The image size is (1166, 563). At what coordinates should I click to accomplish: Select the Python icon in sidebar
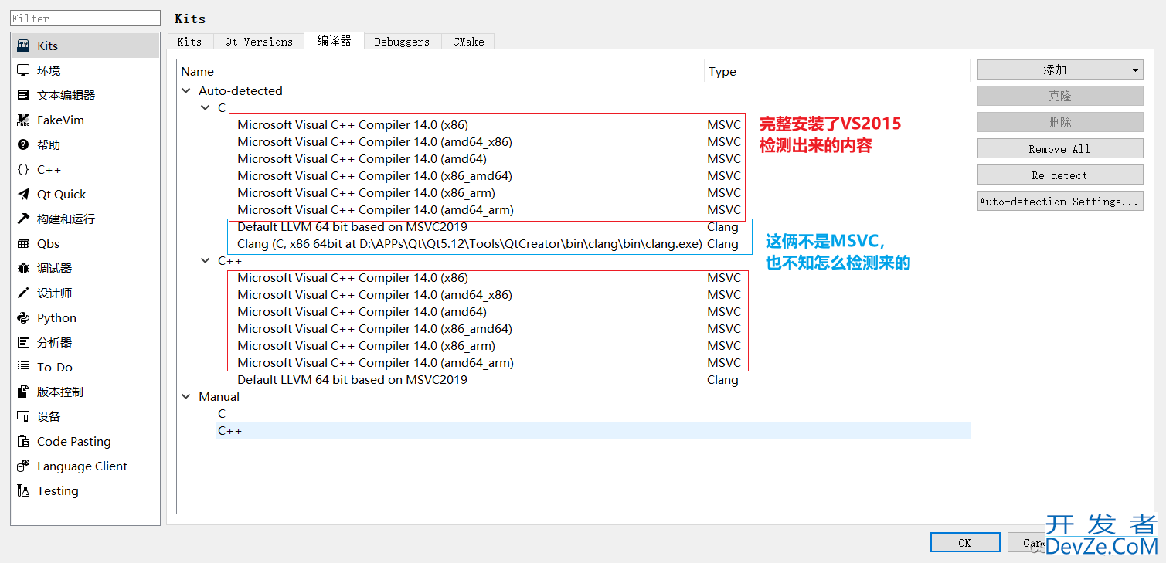[x=23, y=318]
